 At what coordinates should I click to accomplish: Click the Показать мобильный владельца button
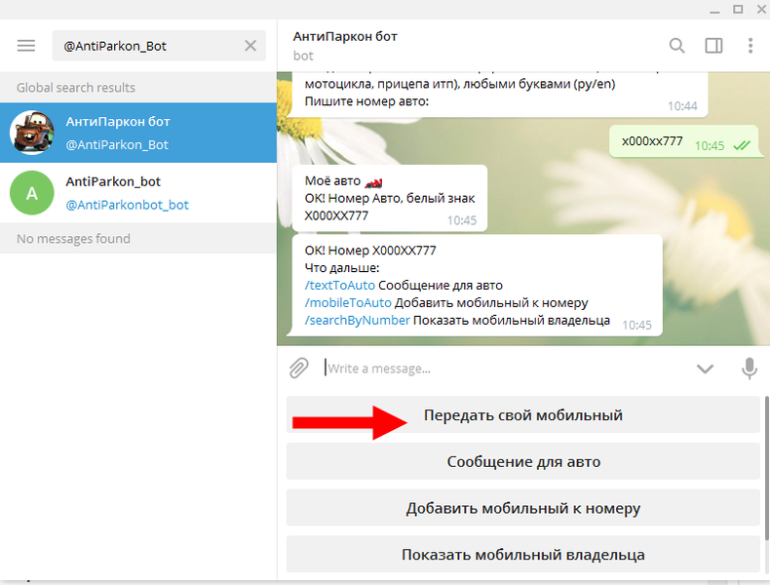coord(523,555)
